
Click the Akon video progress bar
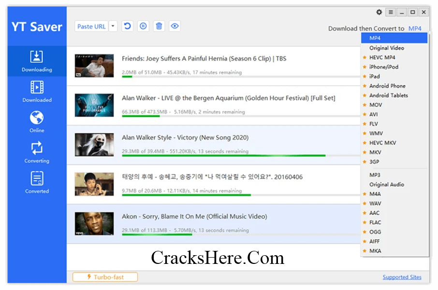click(241, 234)
